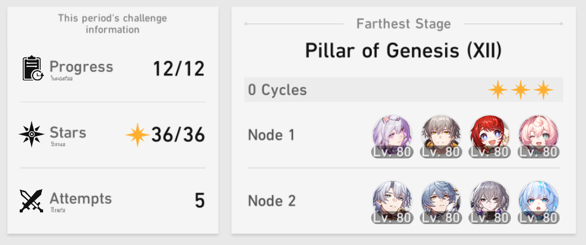Click the 12/12 progress value
Viewport: 586px width, 245px height.
coord(179,69)
